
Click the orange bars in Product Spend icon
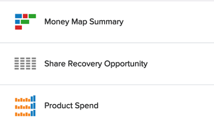pos(23,107)
